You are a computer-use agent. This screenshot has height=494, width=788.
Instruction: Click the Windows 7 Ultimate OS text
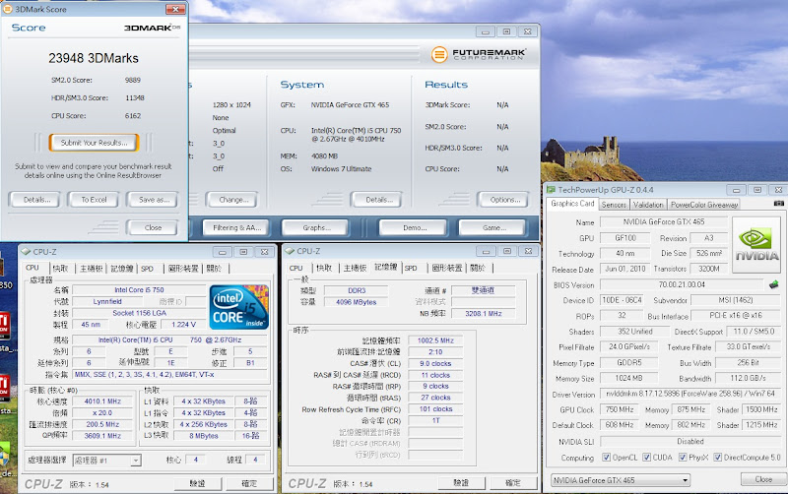point(341,169)
